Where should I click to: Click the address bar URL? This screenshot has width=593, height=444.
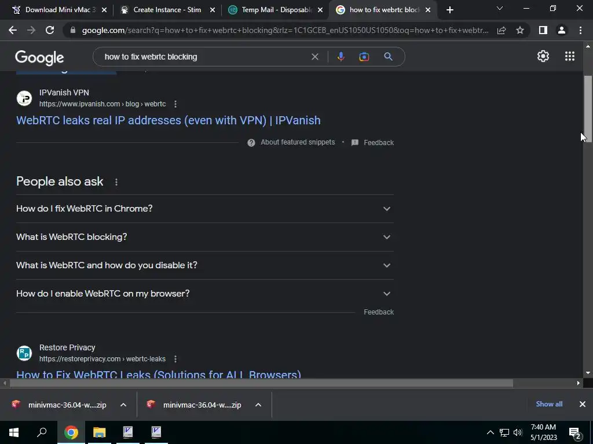pyautogui.click(x=285, y=30)
